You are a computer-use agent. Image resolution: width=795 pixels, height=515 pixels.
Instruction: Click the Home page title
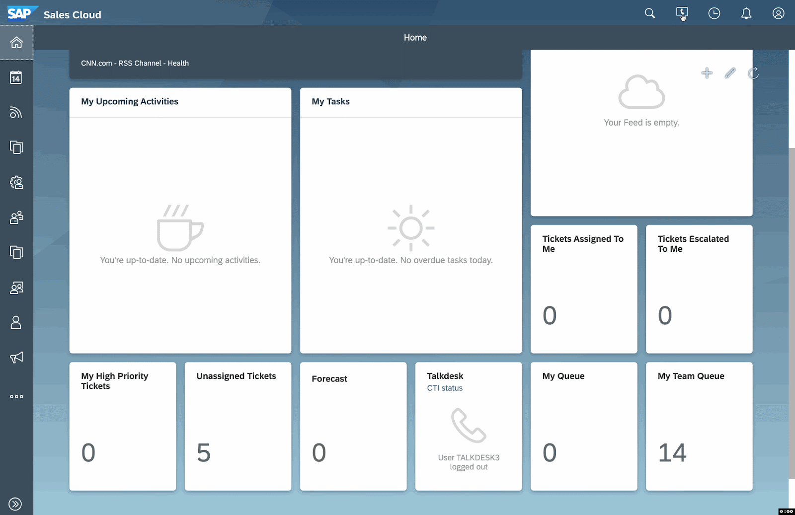415,37
